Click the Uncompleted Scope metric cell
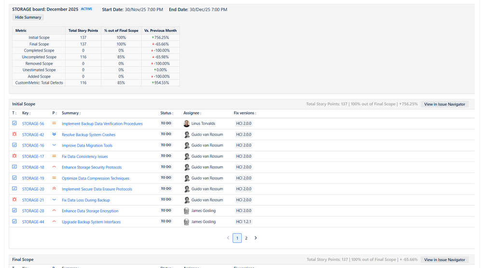482x268 pixels. [x=39, y=57]
